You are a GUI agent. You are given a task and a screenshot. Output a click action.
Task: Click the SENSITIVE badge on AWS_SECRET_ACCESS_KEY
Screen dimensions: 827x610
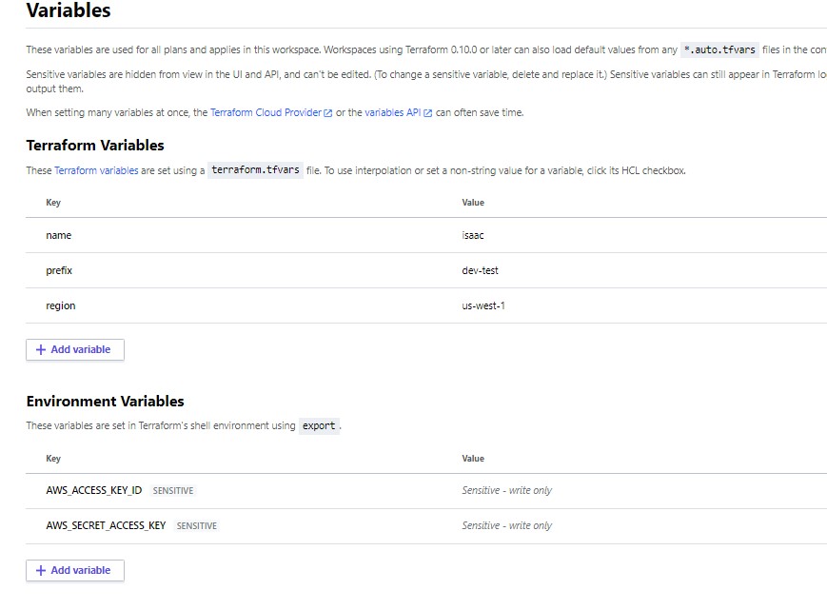point(196,524)
